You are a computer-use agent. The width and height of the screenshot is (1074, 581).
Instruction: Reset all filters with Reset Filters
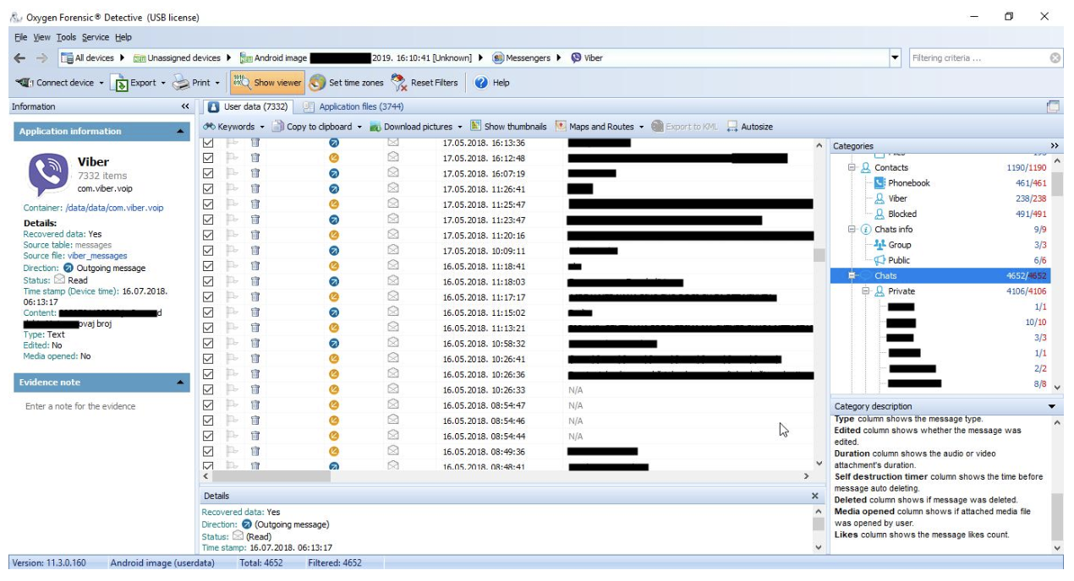point(425,83)
